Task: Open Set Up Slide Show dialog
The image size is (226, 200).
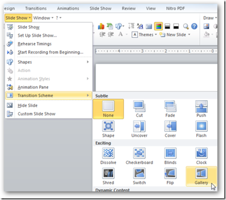Action: pos(49,36)
